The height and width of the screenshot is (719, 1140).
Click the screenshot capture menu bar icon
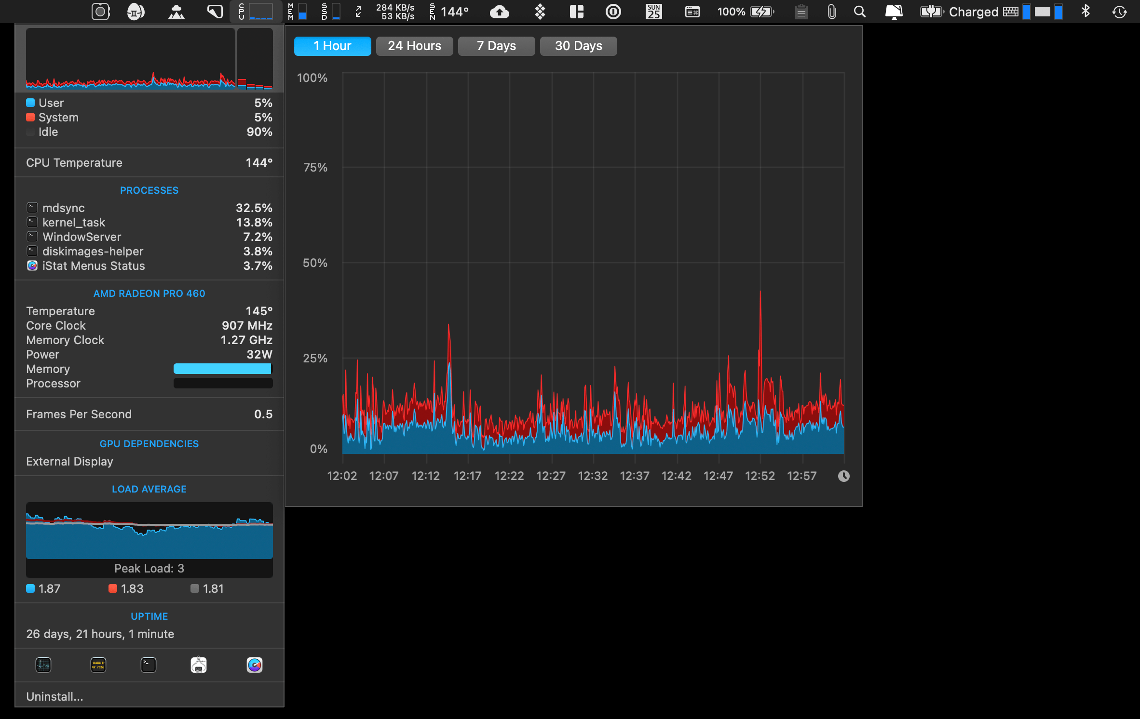coord(101,12)
